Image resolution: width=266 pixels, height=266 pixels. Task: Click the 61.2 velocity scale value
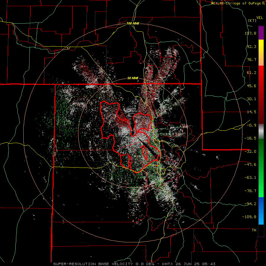tap(252, 73)
